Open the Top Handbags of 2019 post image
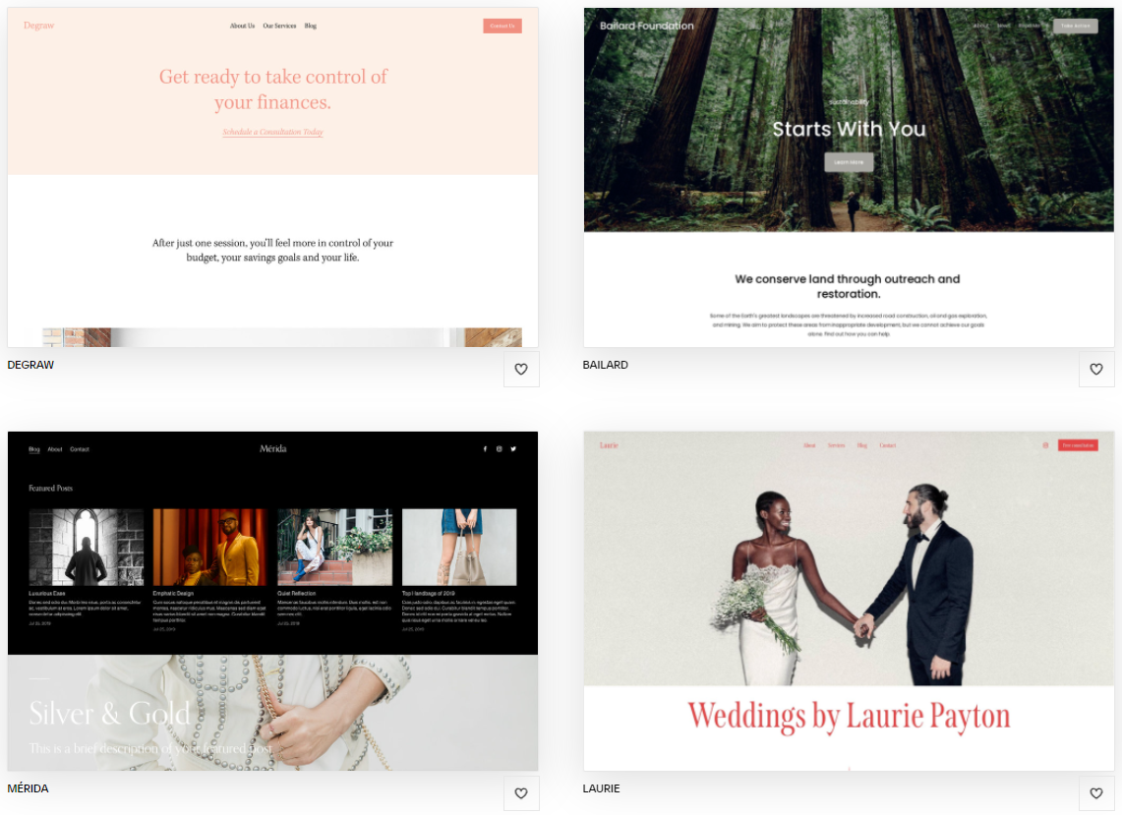This screenshot has height=815, width=1122. (x=459, y=548)
